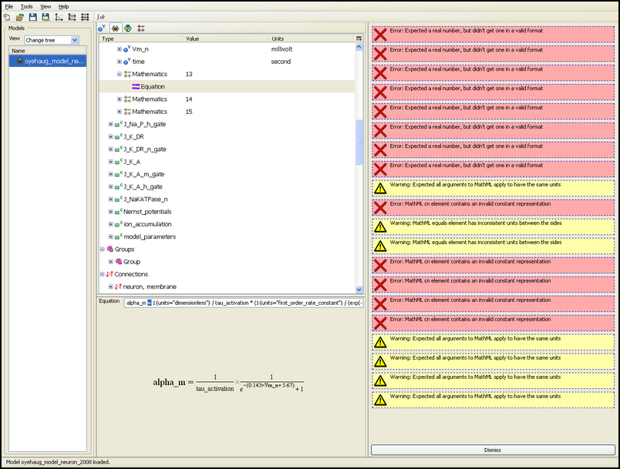Expand the Vm_n variable node
620x469 pixels.
pyautogui.click(x=120, y=49)
